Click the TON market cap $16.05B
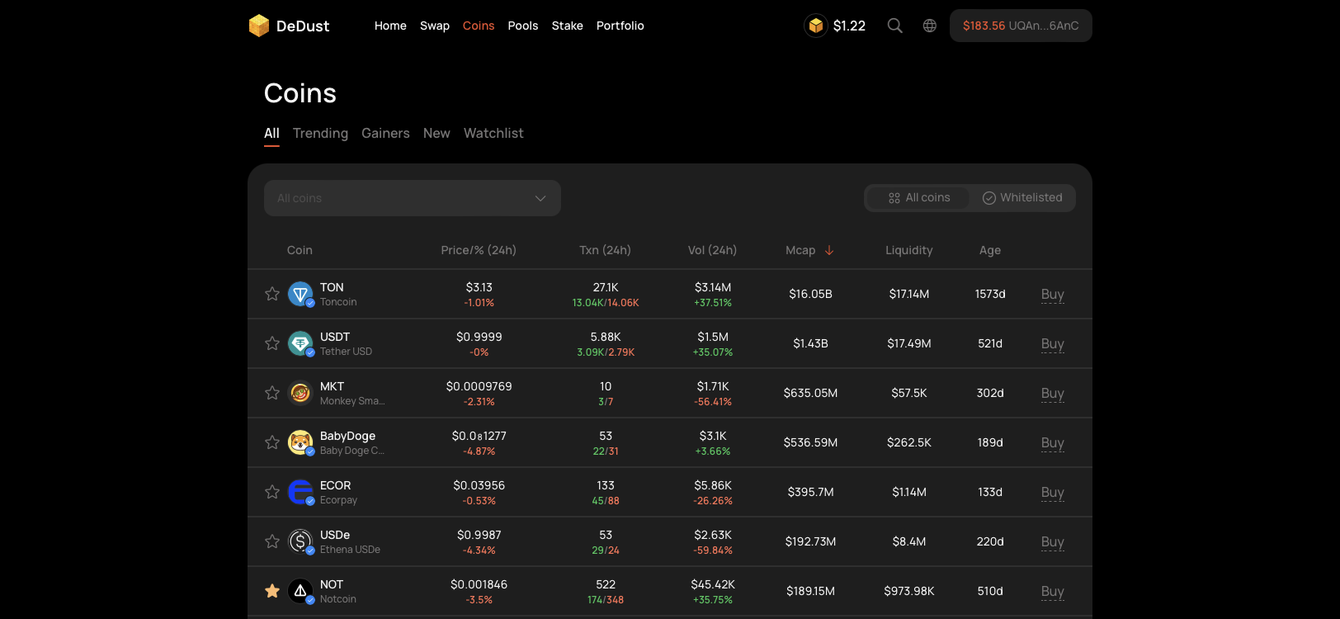This screenshot has height=619, width=1340. tap(810, 294)
